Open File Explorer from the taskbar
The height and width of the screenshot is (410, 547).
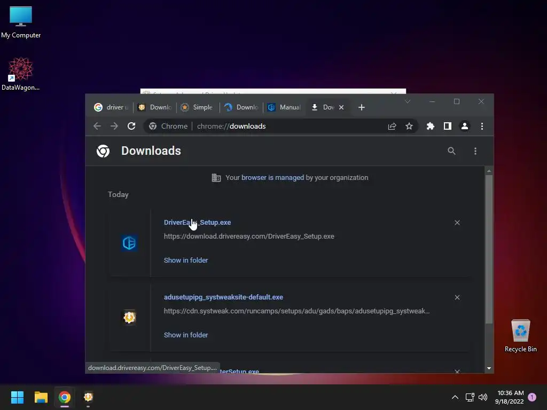point(41,397)
